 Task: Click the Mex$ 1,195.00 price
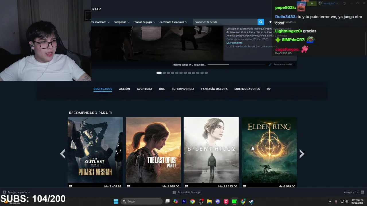click(228, 186)
